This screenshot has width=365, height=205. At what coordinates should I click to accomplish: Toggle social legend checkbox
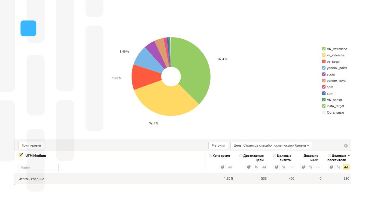[x=324, y=74]
